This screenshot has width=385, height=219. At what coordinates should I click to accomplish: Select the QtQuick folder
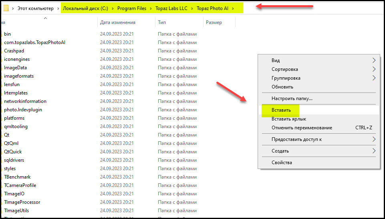pyautogui.click(x=13, y=152)
